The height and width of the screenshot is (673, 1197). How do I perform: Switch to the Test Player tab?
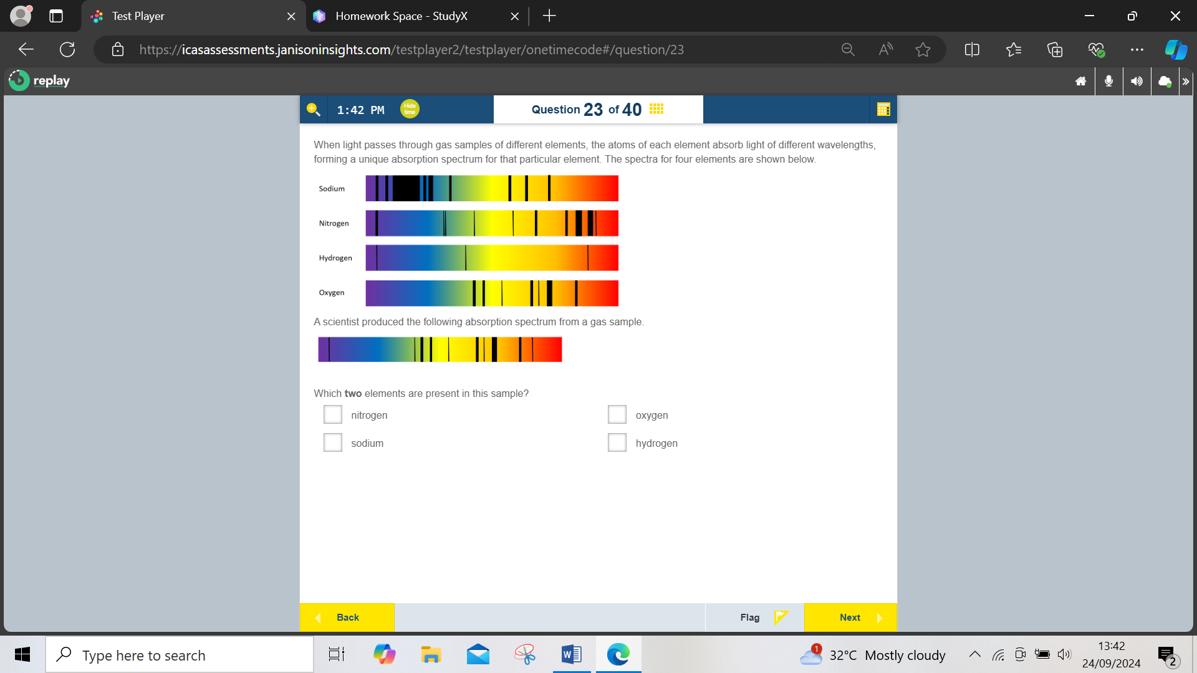pyautogui.click(x=193, y=16)
